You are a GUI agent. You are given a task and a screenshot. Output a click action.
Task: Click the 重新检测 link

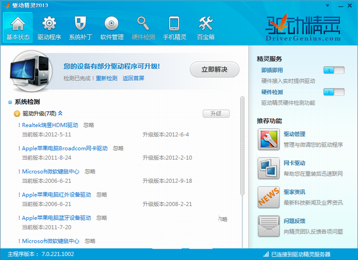106,78
